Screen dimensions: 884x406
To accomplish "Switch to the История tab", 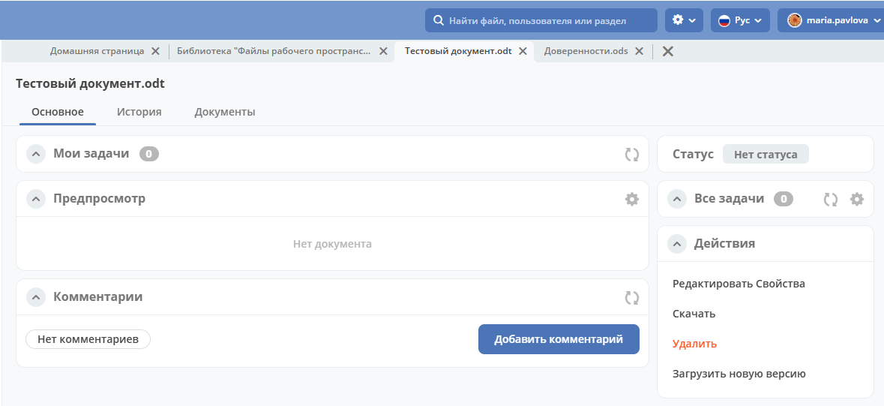I will 139,112.
